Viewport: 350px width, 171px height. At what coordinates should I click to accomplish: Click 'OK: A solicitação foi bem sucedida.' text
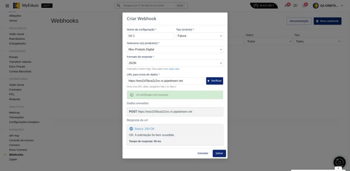point(152,135)
